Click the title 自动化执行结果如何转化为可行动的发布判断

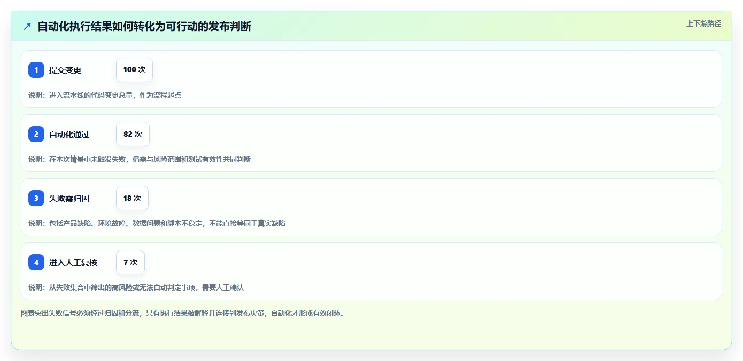pyautogui.click(x=144, y=27)
